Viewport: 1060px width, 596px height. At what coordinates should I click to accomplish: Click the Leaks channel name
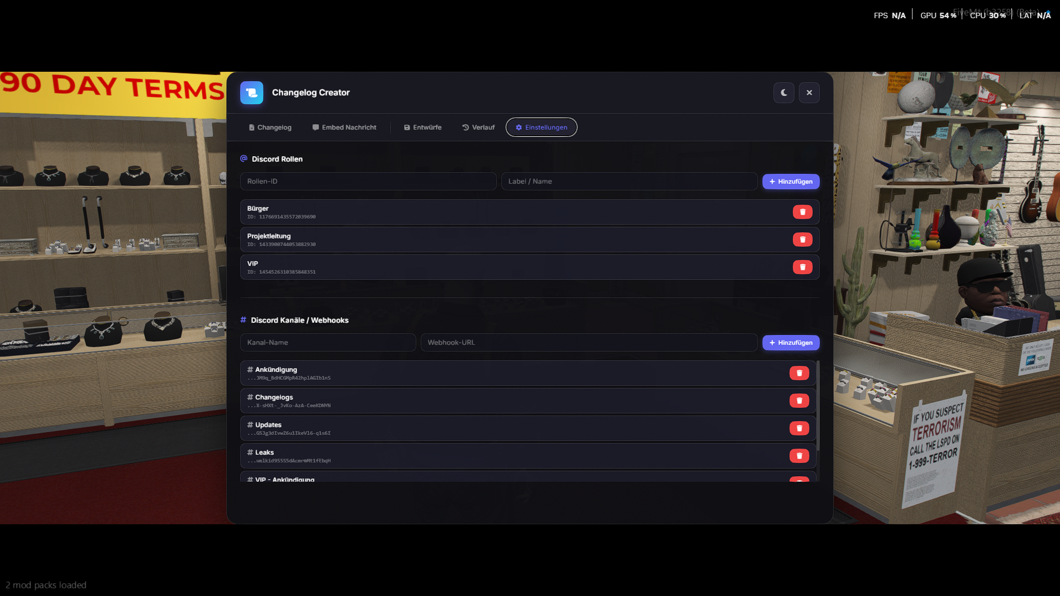pos(264,453)
